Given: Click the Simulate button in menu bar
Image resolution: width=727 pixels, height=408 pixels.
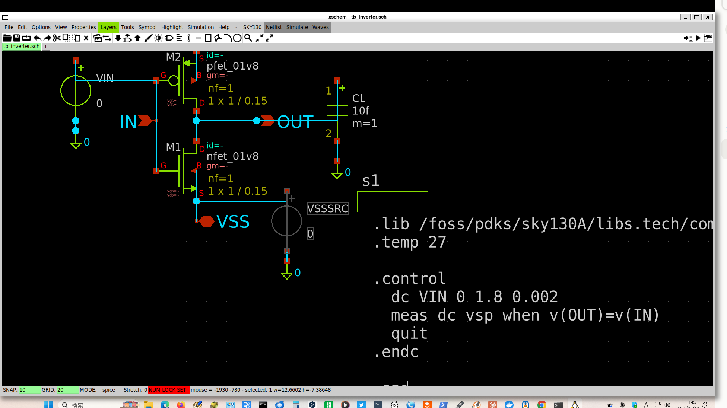Looking at the screenshot, I should coord(297,27).
